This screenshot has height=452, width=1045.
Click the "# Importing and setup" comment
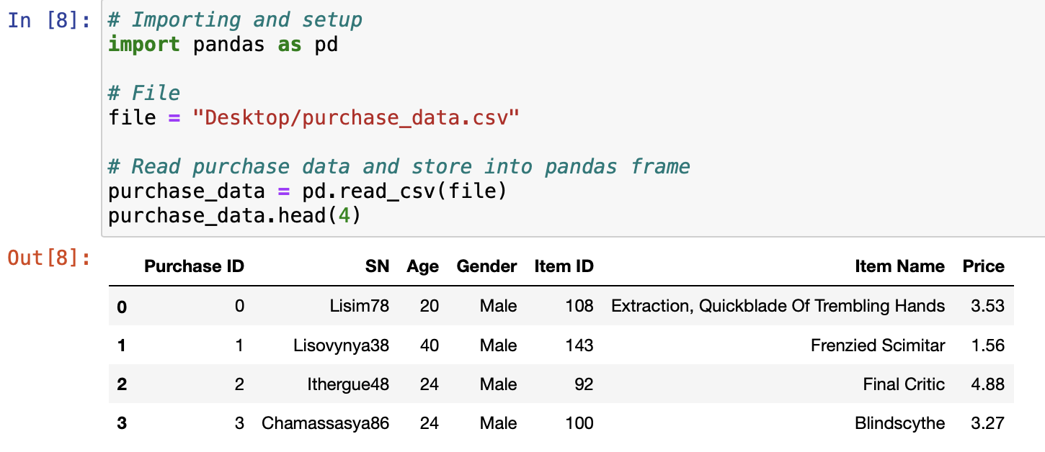coord(234,19)
